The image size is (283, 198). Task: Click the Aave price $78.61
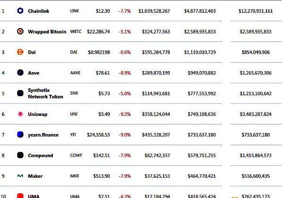point(103,73)
